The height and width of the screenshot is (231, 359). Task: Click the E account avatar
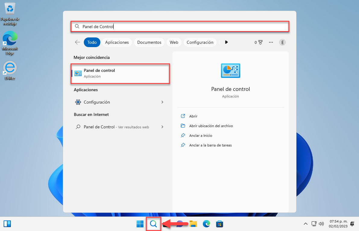(x=282, y=42)
